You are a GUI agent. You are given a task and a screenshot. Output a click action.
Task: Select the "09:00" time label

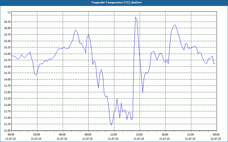click(x=88, y=135)
